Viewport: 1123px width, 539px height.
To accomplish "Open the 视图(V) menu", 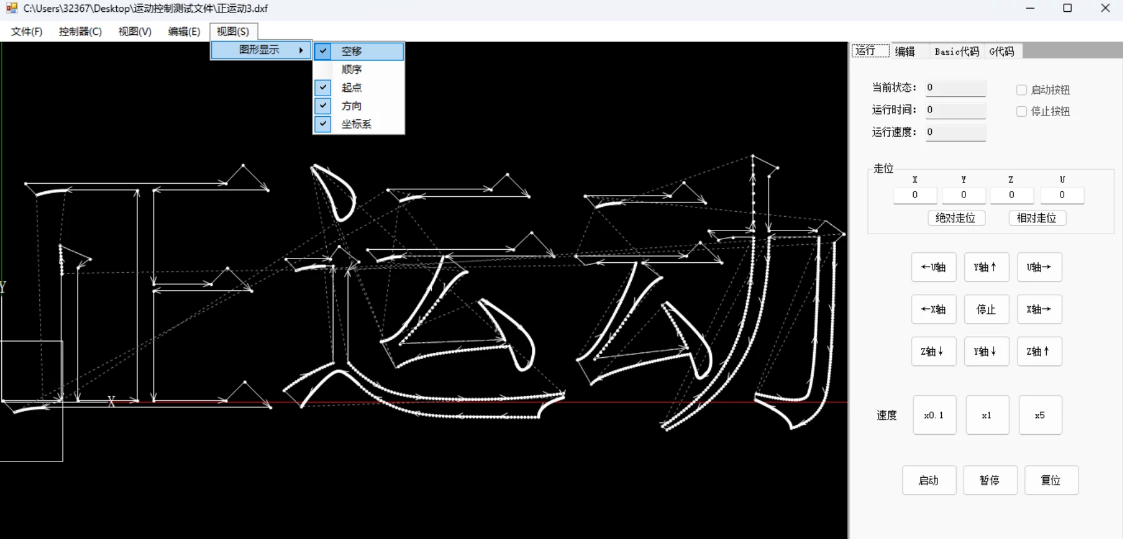I will (134, 31).
